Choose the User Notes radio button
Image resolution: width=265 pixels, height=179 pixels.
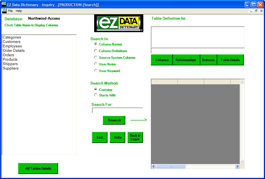click(96, 64)
